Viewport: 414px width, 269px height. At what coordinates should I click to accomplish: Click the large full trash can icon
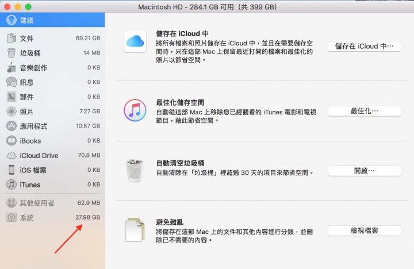point(135,170)
